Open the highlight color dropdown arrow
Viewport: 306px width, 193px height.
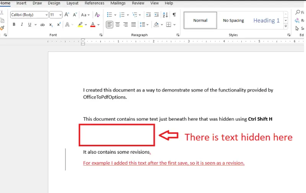(86, 25)
